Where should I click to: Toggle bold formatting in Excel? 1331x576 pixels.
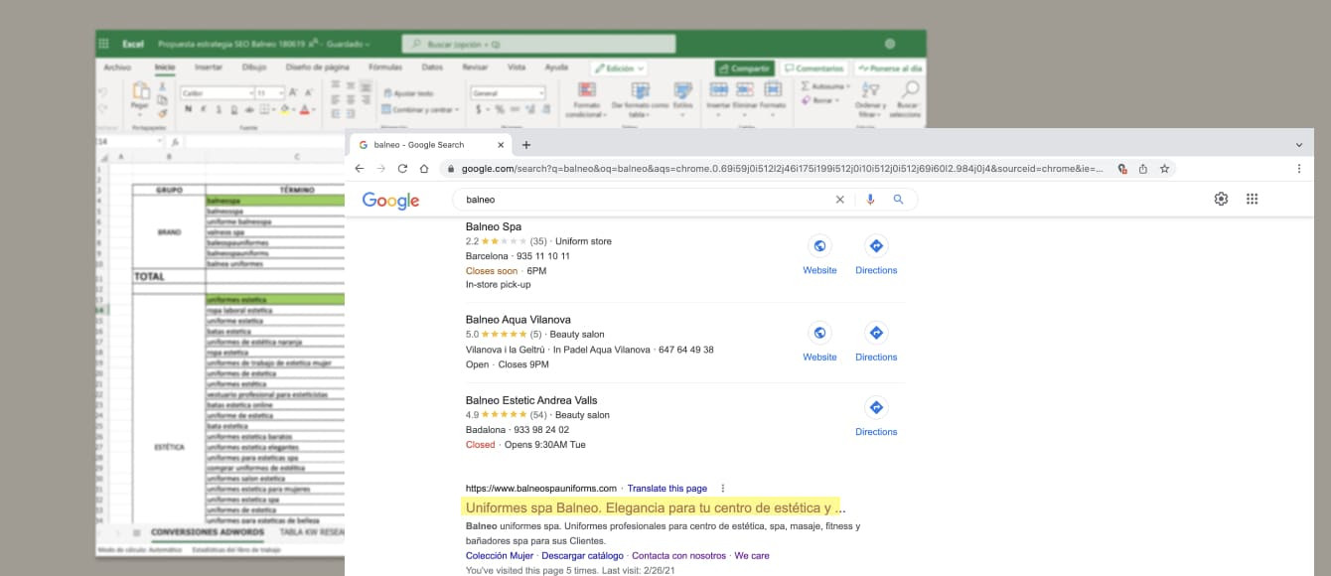click(x=187, y=109)
